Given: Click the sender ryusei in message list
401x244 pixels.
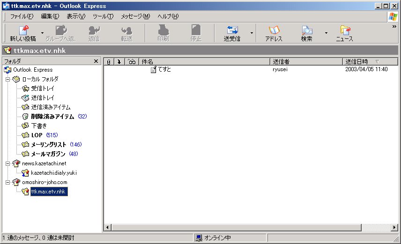Looking at the screenshot, I should click(280, 69).
